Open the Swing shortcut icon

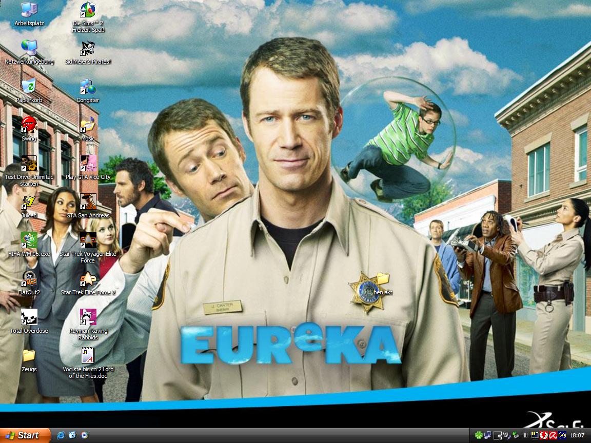[29, 125]
